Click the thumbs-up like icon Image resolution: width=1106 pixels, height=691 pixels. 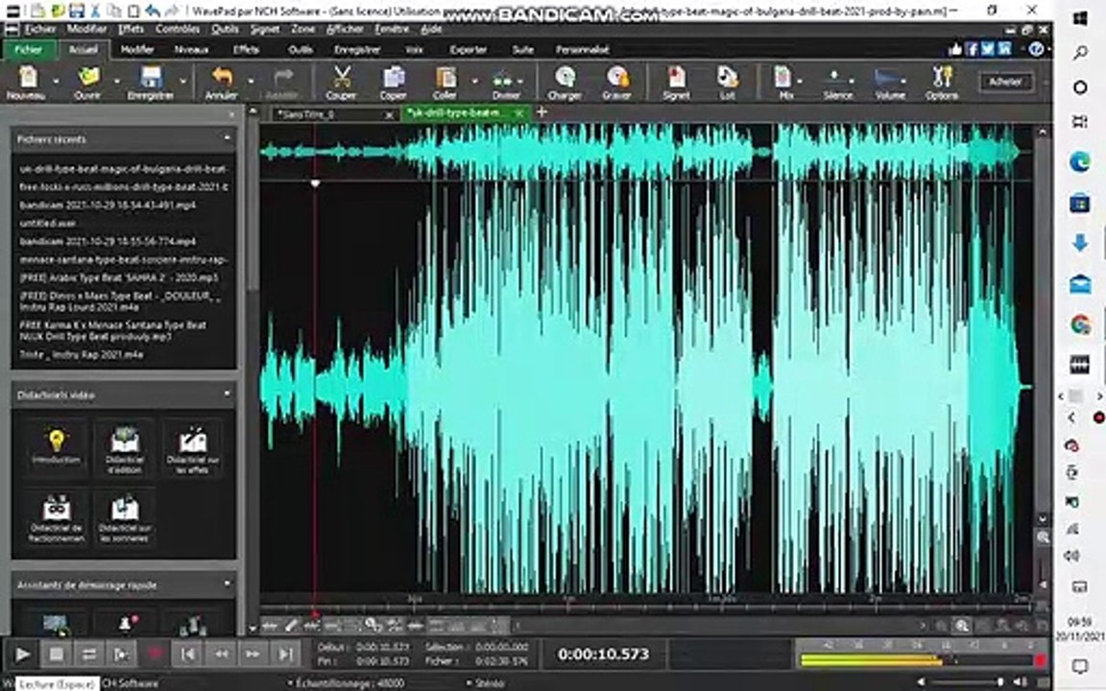(956, 49)
